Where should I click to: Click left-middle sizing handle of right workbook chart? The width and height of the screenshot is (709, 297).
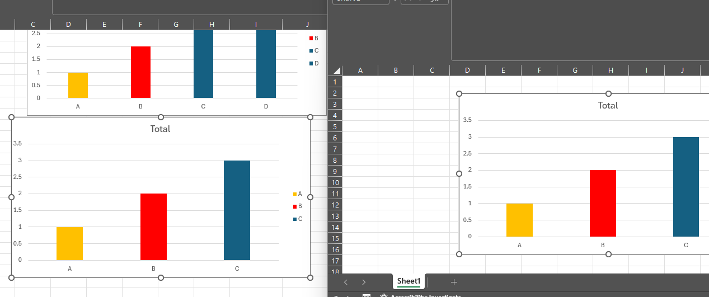pos(459,173)
